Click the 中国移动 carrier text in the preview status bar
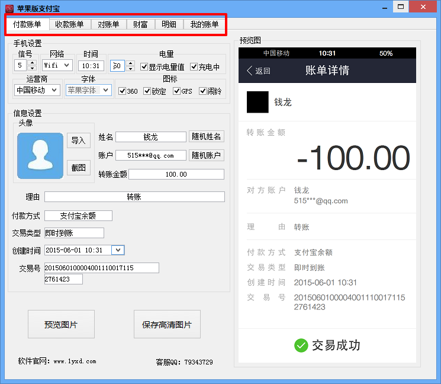441x384 pixels. pos(276,53)
